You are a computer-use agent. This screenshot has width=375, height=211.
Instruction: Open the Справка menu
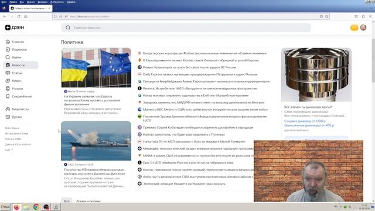pyautogui.click(x=71, y=2)
